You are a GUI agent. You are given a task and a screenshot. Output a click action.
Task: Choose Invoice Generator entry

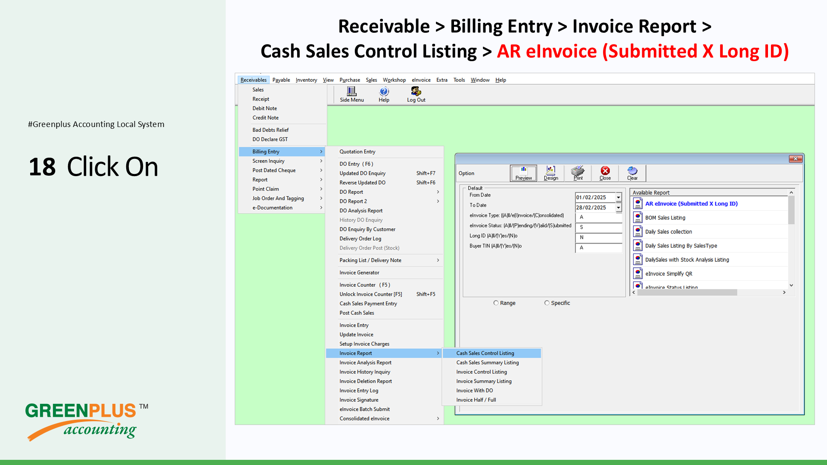tap(385, 273)
